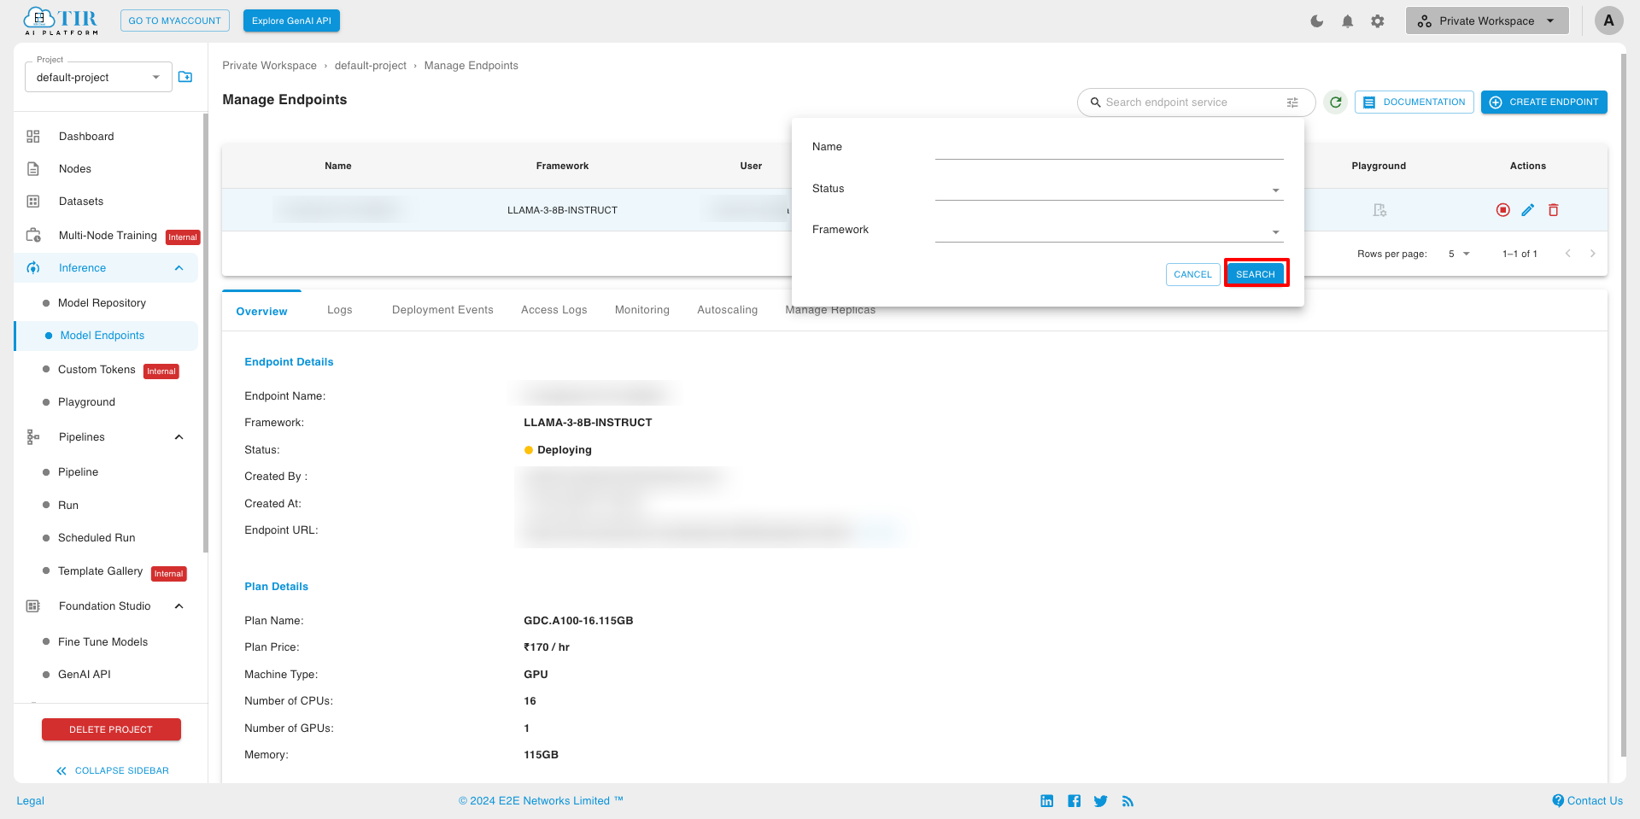Open Access Logs tab
The image size is (1640, 819).
(554, 310)
